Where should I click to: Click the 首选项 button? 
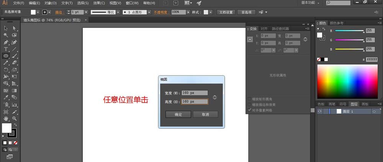coord(246,12)
